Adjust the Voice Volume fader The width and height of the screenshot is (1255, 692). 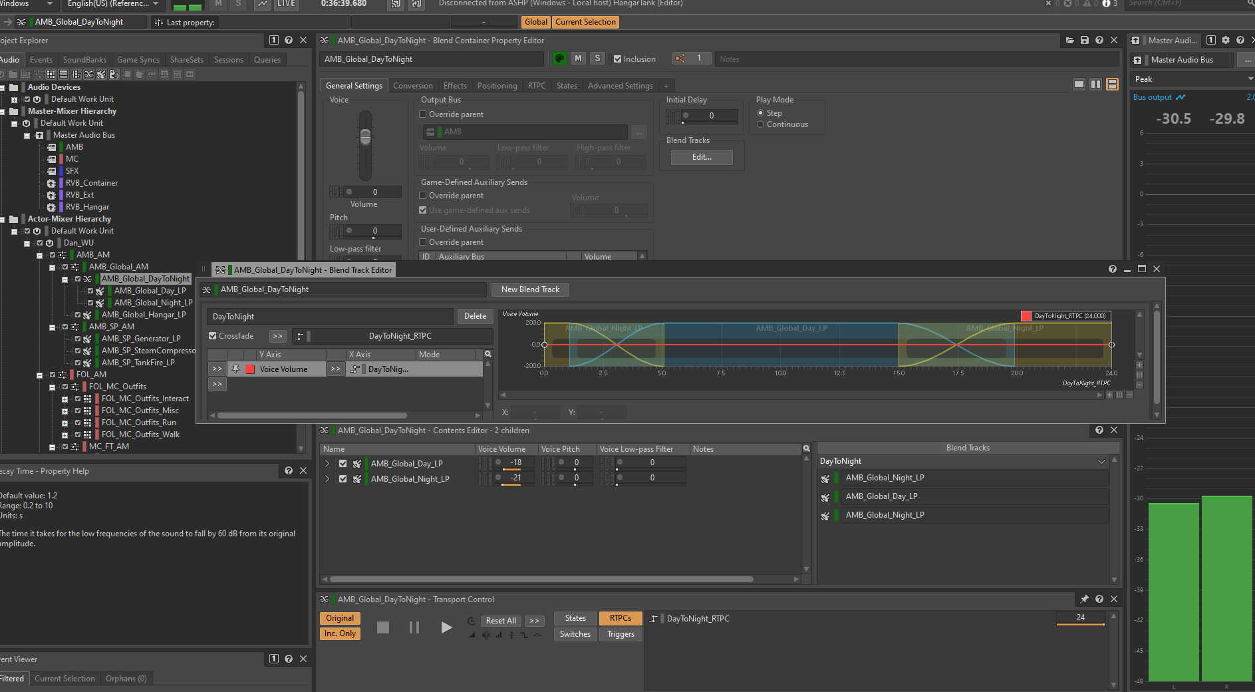click(365, 138)
